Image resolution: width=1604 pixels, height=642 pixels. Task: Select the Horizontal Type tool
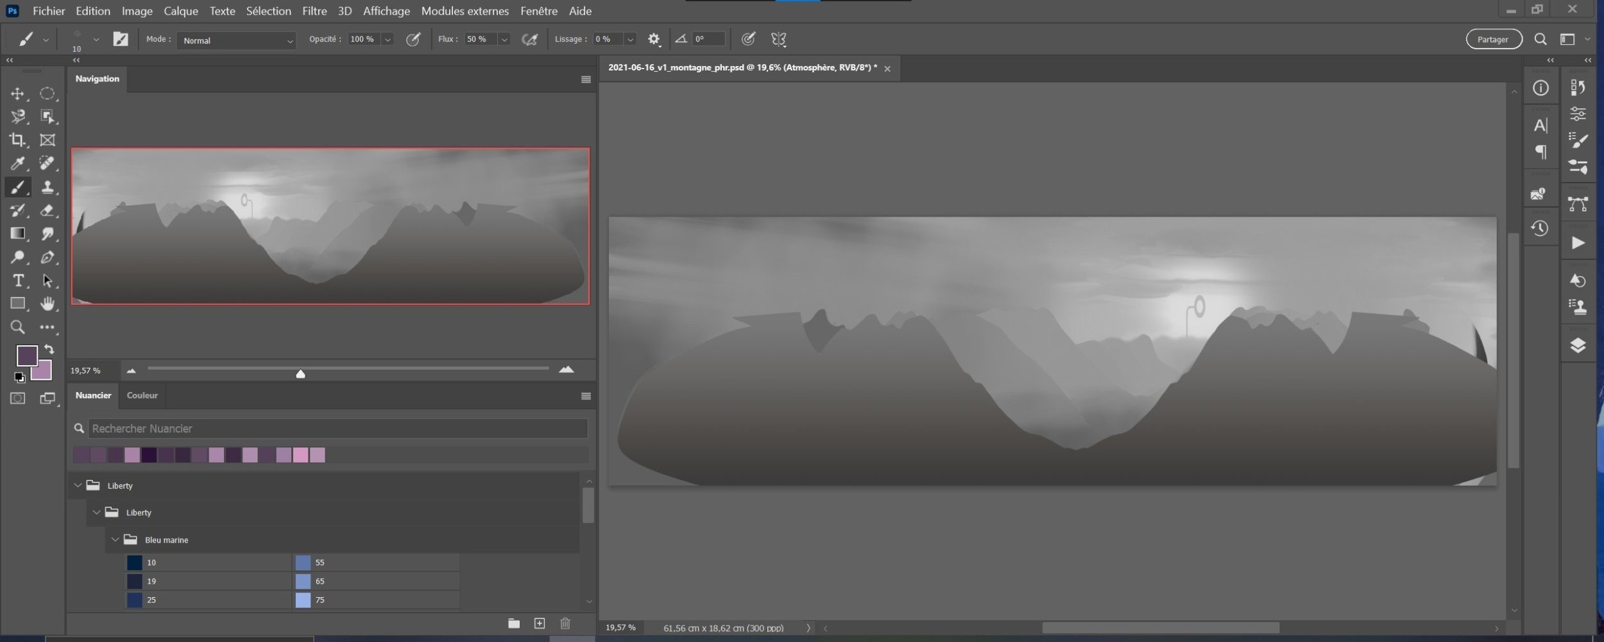point(17,281)
